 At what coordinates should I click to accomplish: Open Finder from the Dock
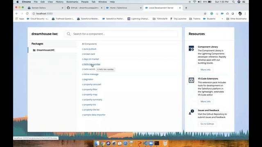click(x=97, y=143)
